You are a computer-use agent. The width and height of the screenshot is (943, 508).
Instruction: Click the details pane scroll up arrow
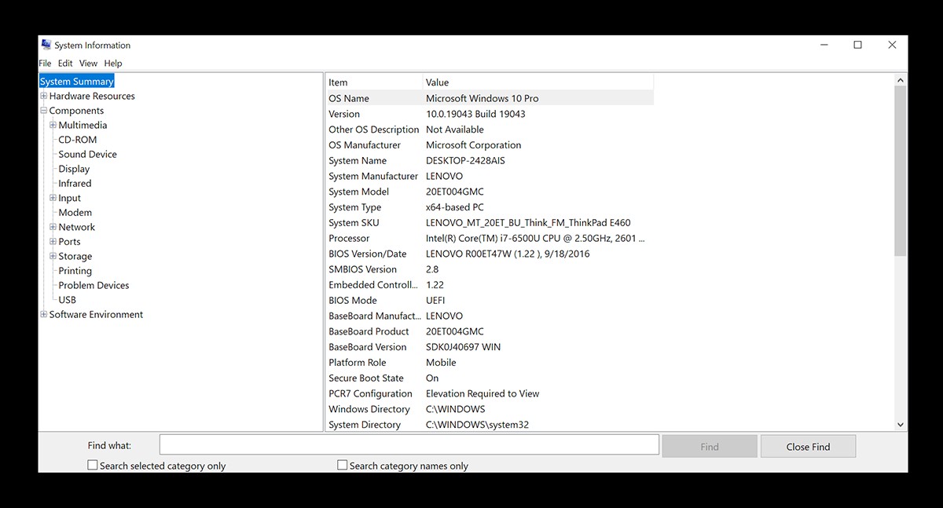click(x=901, y=80)
